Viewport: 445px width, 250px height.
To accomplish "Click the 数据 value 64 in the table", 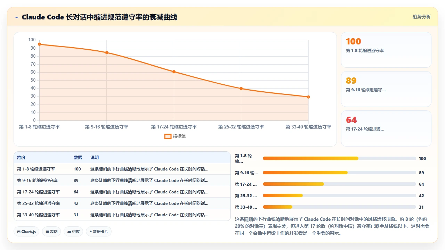I will 76,192.
